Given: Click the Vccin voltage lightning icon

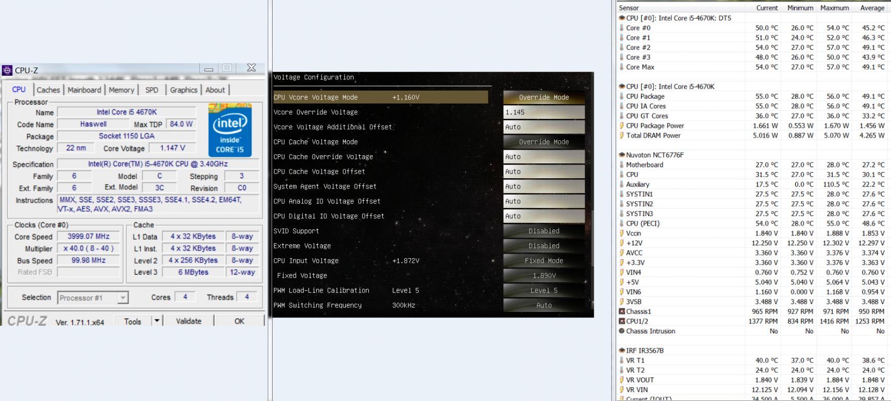Looking at the screenshot, I should tap(621, 233).
